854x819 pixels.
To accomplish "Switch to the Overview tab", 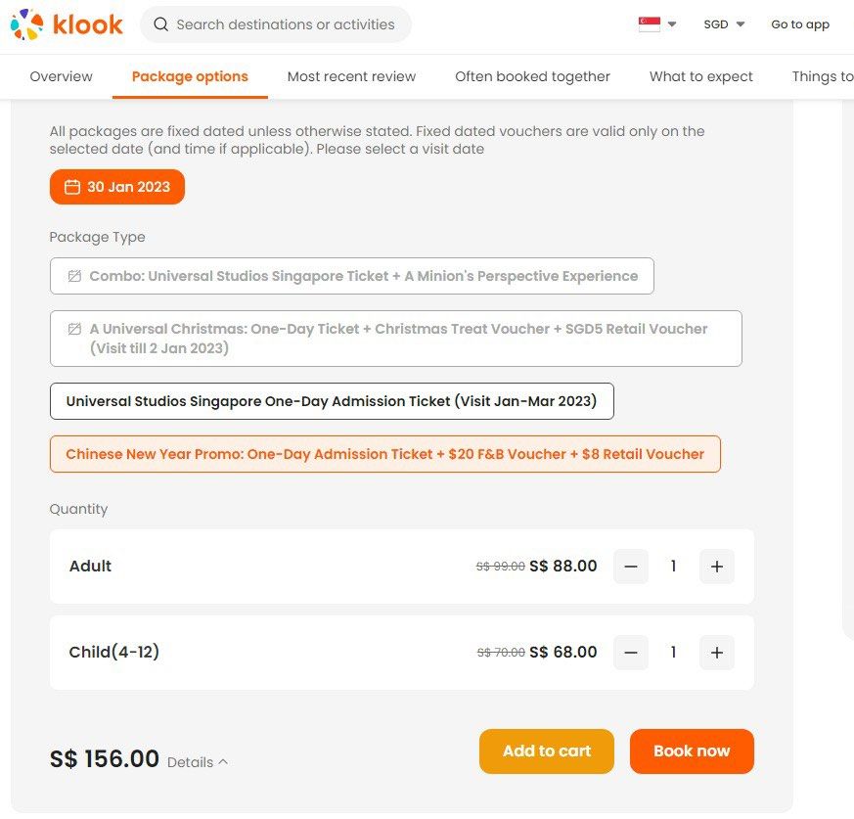I will (61, 76).
